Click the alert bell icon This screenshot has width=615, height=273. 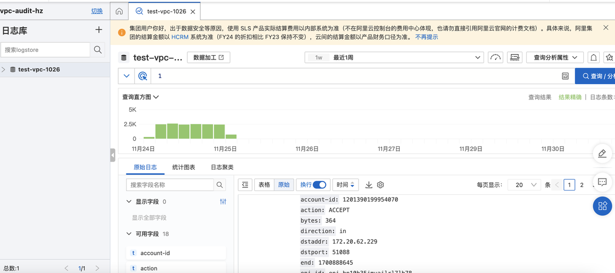click(594, 57)
